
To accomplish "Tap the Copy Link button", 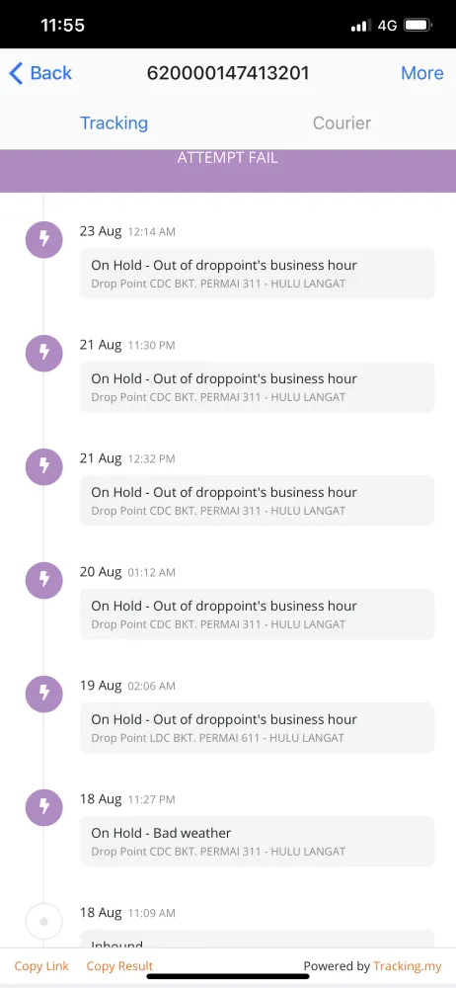I will click(x=41, y=966).
